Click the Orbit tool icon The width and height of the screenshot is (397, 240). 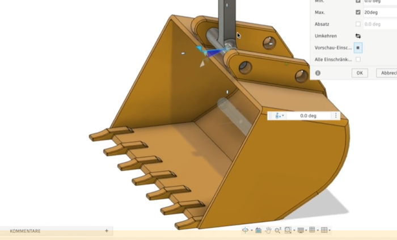(x=246, y=230)
